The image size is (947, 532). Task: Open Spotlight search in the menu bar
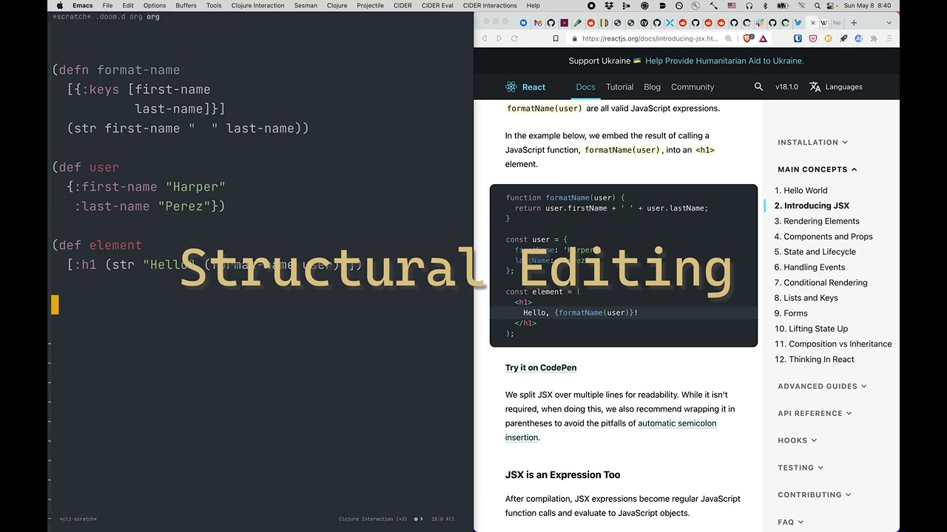coord(817,5)
